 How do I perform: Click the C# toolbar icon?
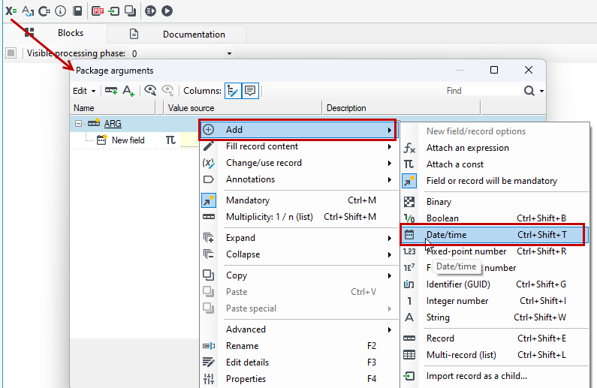44,11
